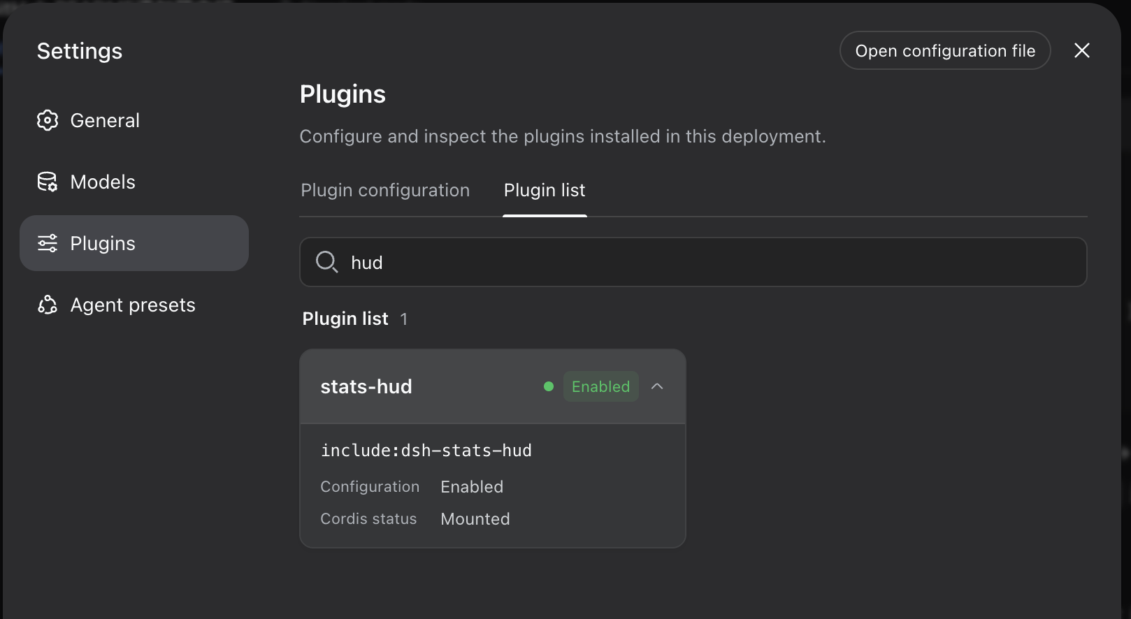The width and height of the screenshot is (1131, 619).
Task: Click the Plugins page heading
Action: (x=343, y=94)
